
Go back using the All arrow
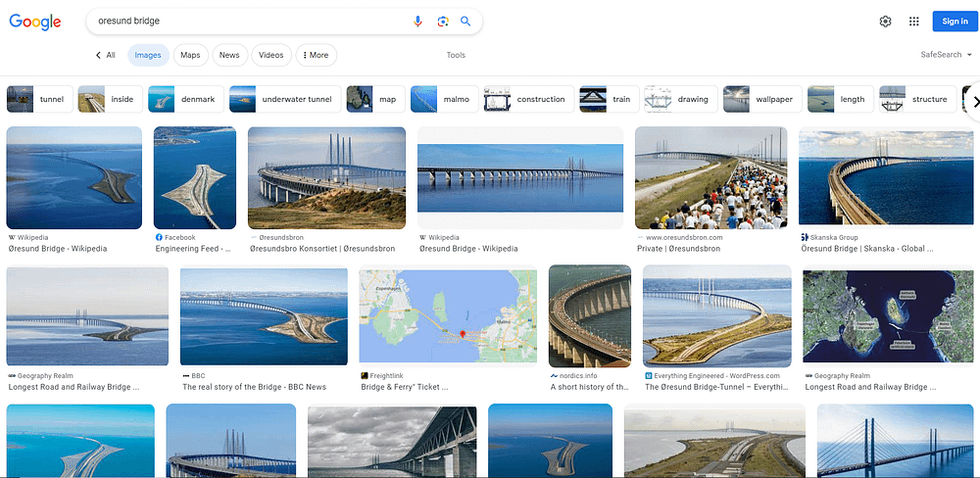click(105, 55)
